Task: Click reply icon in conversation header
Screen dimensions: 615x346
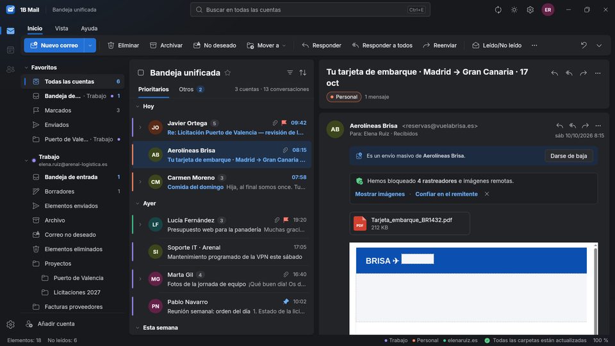Action: click(x=555, y=73)
